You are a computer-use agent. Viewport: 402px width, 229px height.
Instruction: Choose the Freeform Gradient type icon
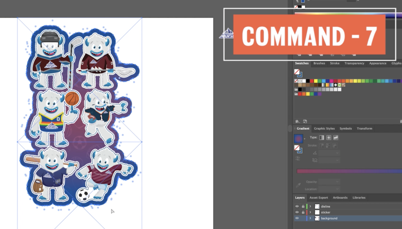336,138
